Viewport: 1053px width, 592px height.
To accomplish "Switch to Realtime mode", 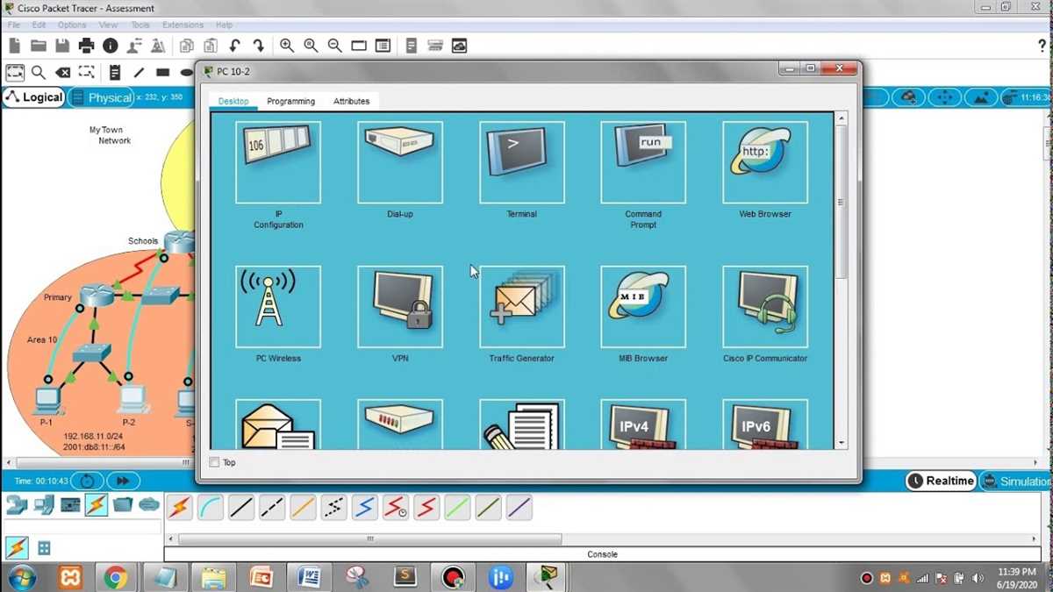I will [941, 481].
